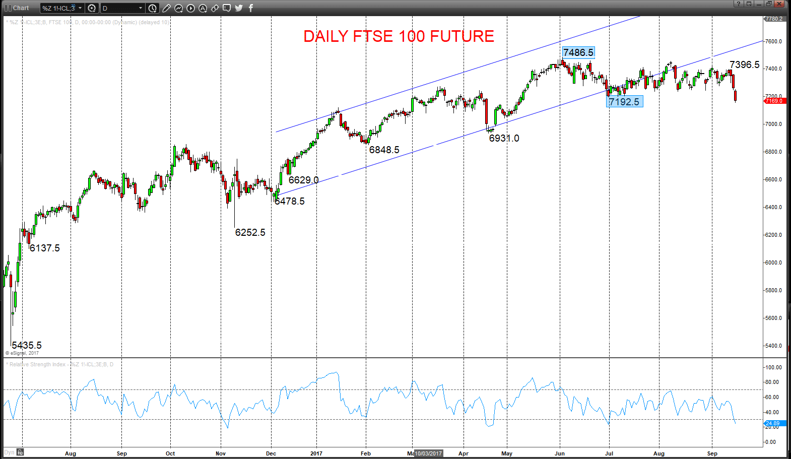Viewport: 791px width, 459px height.
Task: Click the Relative Strength Index study label
Action: [x=60, y=364]
